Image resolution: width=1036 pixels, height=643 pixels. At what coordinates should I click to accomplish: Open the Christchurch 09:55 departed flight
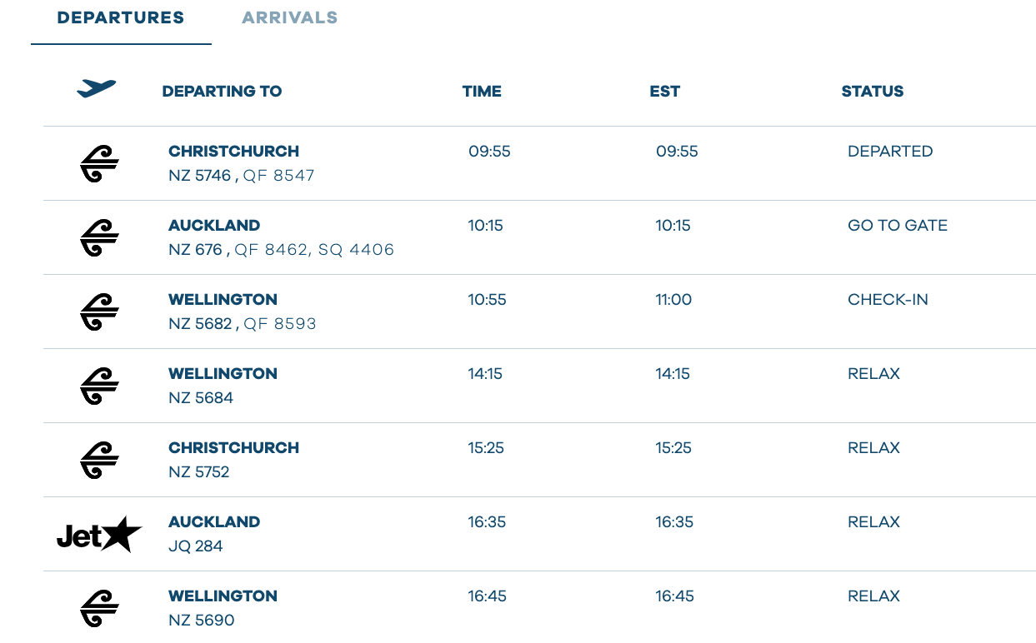(233, 152)
